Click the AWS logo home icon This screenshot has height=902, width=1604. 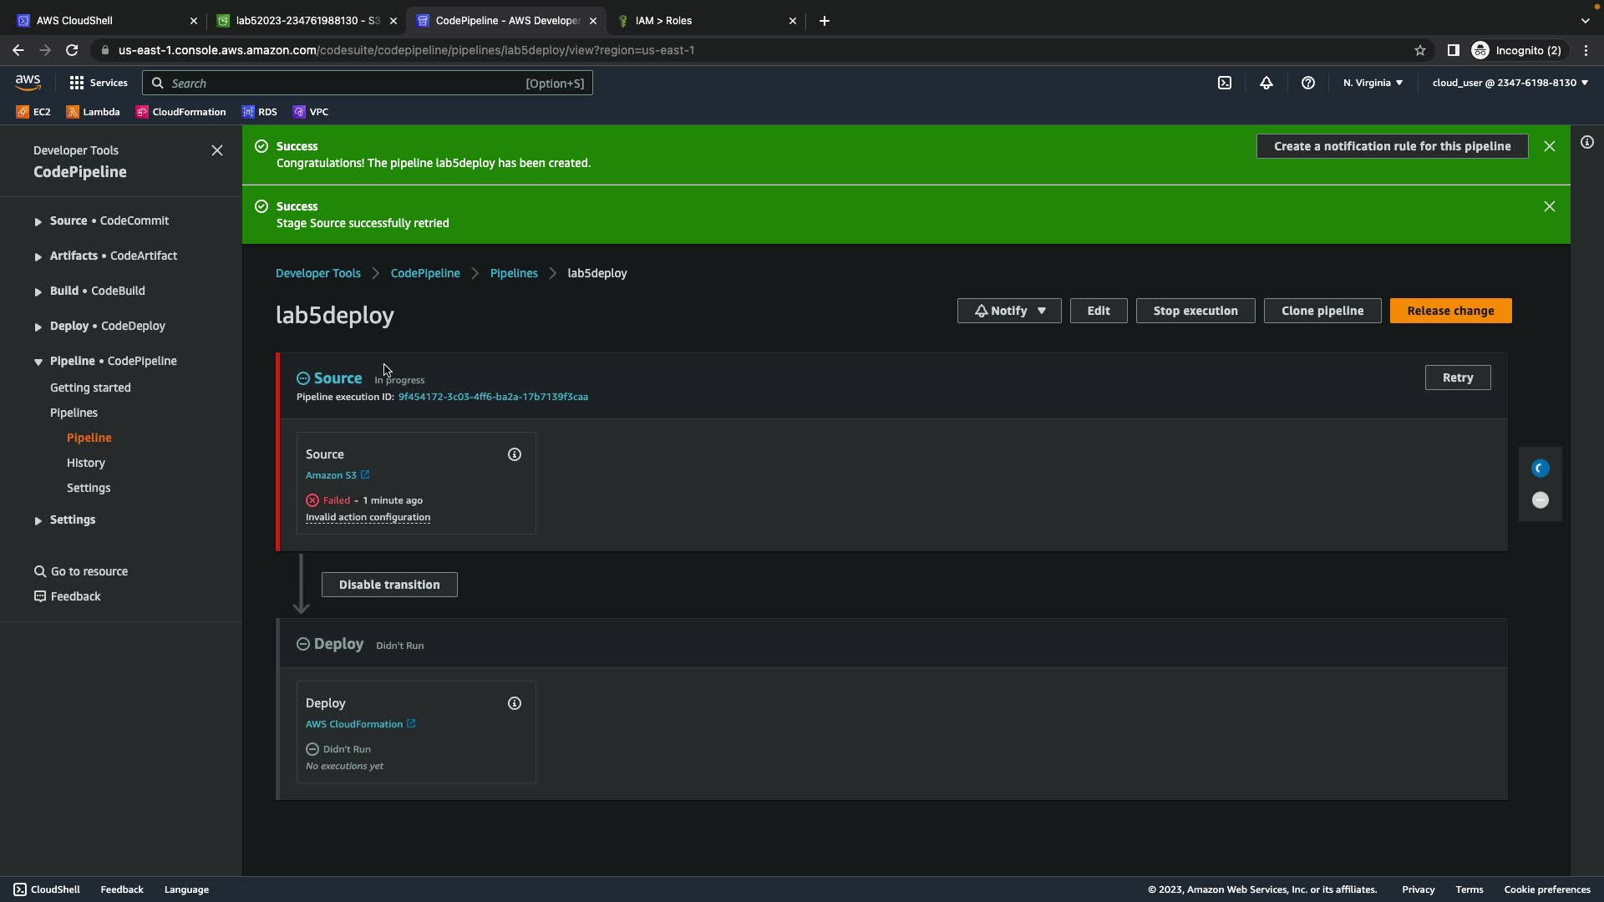pyautogui.click(x=28, y=82)
